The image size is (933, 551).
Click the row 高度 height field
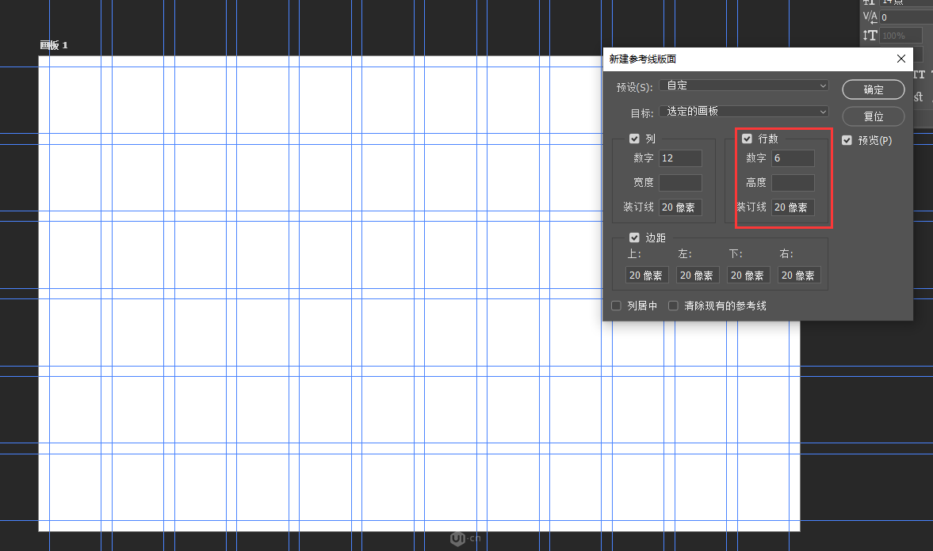[x=793, y=182]
